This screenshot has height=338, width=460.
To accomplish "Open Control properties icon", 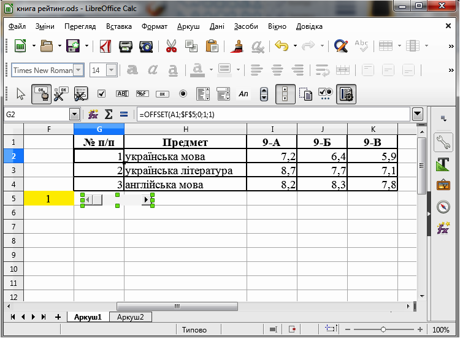I will pos(61,94).
